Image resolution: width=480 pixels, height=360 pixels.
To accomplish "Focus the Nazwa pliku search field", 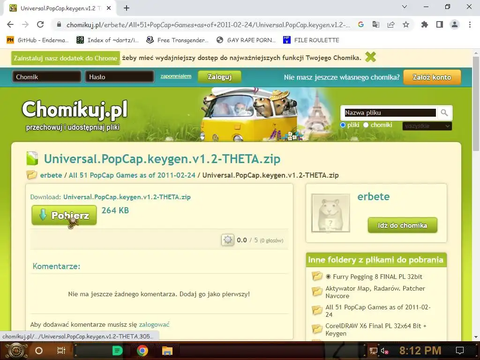I will [390, 112].
